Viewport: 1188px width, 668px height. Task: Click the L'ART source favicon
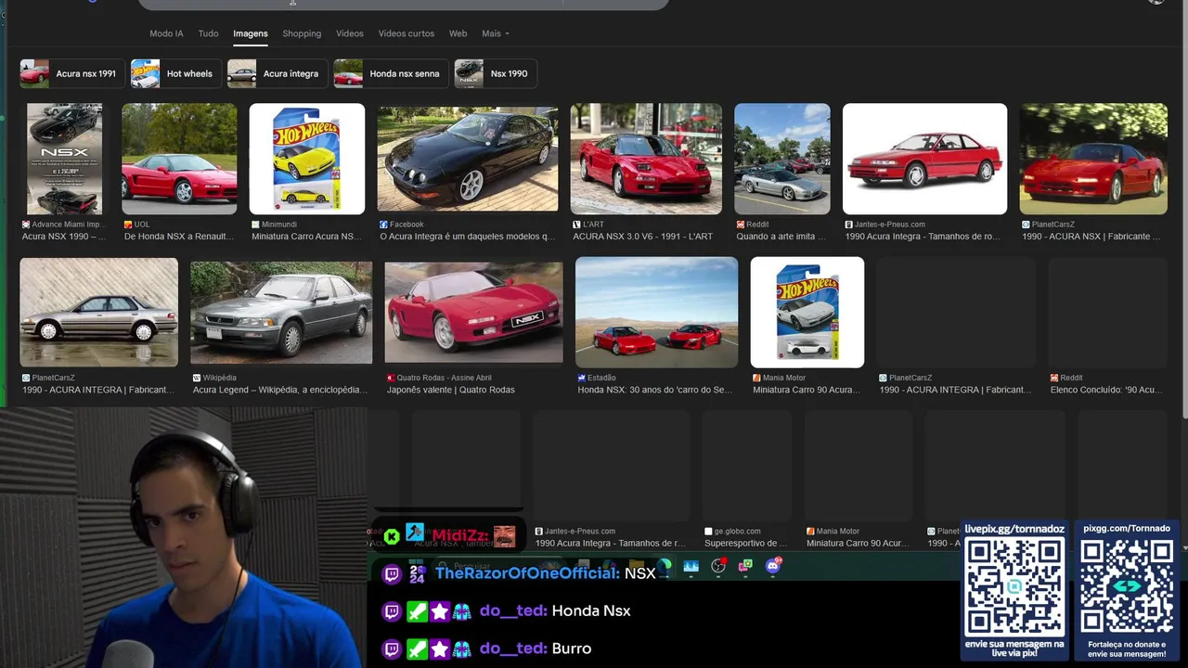coord(576,225)
